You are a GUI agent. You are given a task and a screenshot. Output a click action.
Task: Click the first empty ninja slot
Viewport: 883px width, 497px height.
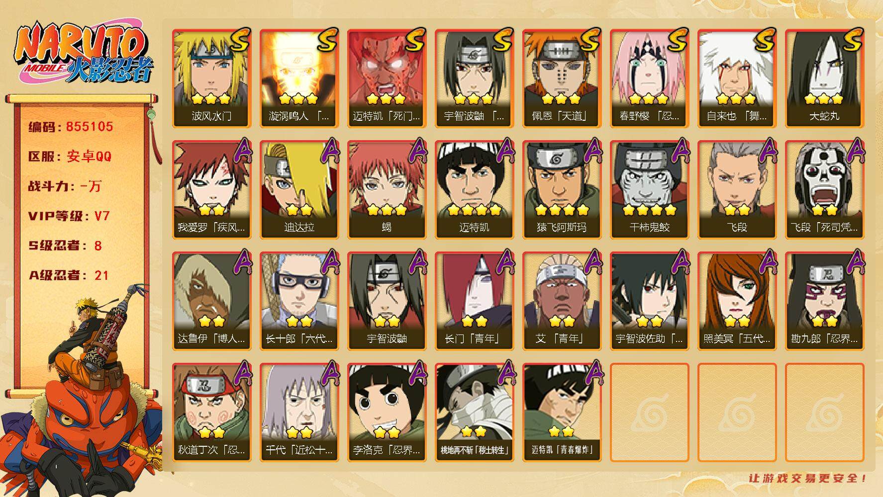click(x=649, y=413)
